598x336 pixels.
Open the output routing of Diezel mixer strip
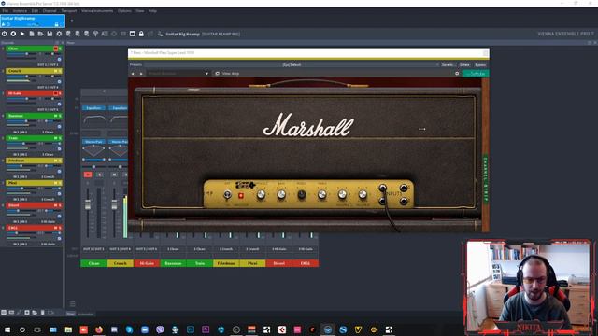click(x=279, y=249)
